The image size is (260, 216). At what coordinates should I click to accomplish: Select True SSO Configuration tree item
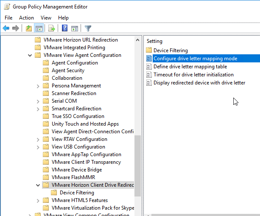pyautogui.click(x=78, y=116)
